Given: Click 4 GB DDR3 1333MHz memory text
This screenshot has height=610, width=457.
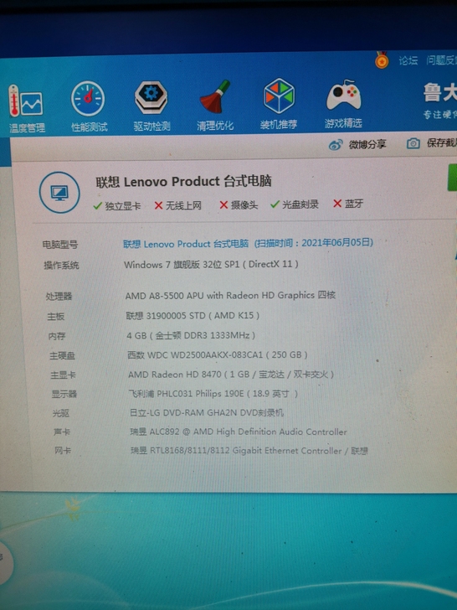Looking at the screenshot, I should tap(191, 335).
